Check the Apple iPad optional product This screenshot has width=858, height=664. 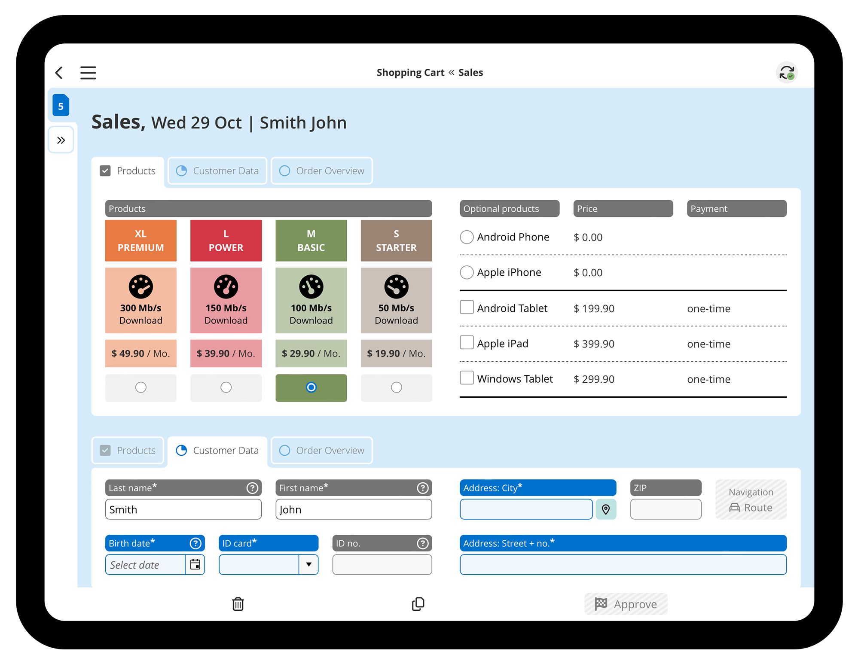click(x=467, y=342)
